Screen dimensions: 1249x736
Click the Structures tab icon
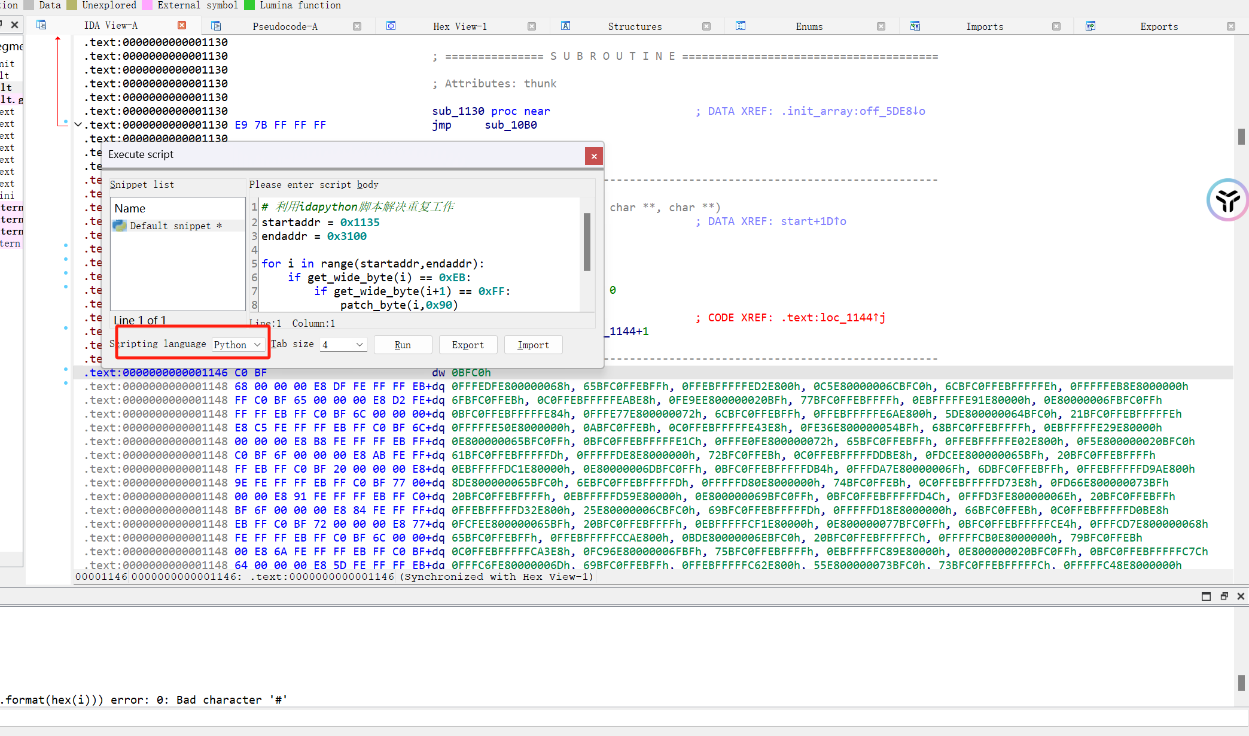coord(565,26)
